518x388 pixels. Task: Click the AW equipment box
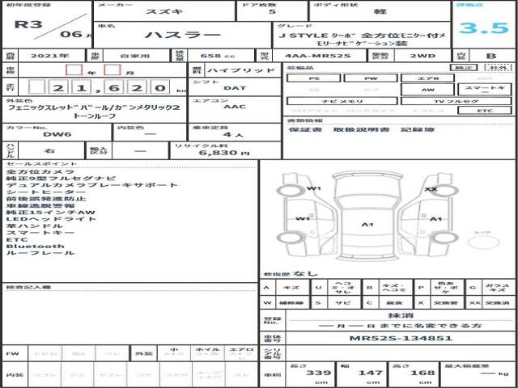coord(427,90)
